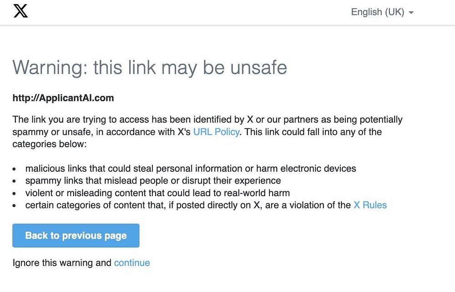The image size is (455, 292).
Task: Open the X Rules link
Action: coord(370,205)
